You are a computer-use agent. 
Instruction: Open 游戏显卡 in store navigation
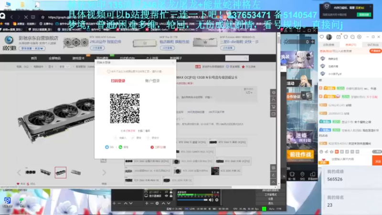(78, 58)
